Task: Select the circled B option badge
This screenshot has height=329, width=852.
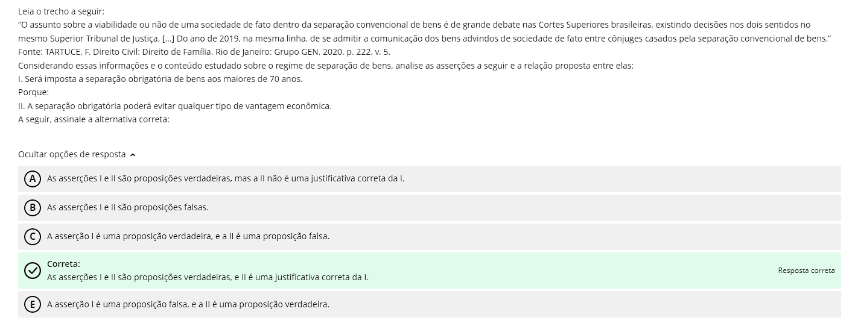Action: [32, 208]
